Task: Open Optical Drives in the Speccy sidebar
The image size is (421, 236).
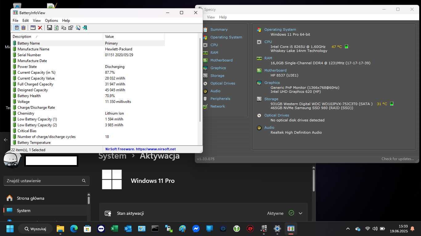Action: 223,83
